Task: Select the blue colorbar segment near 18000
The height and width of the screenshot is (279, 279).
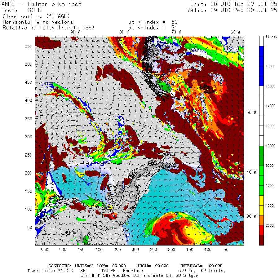Action: [x=261, y=66]
